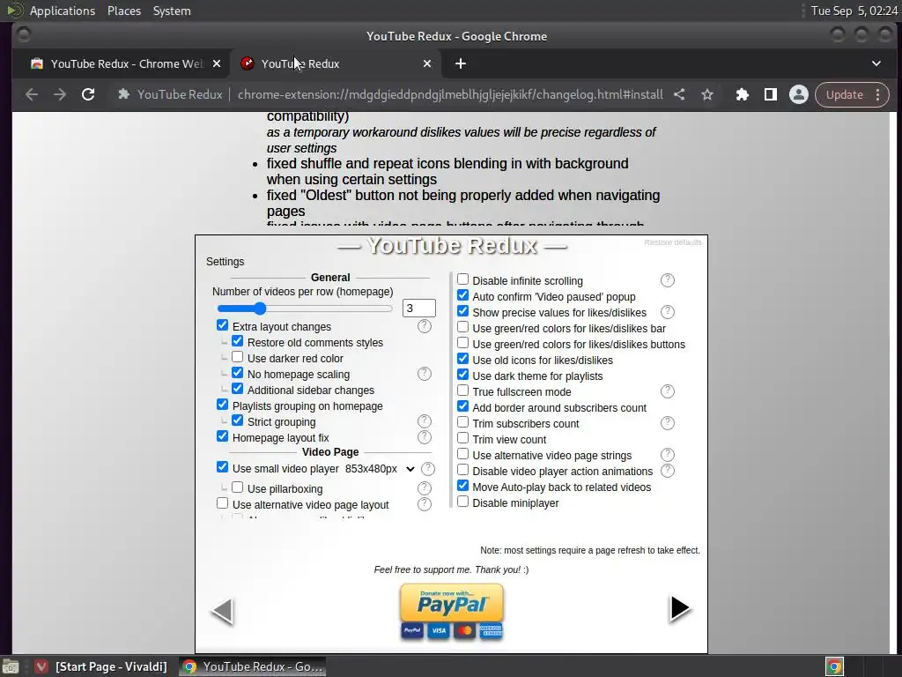Toggle No homepage scaling checkbox
This screenshot has height=677, width=902.
point(238,373)
